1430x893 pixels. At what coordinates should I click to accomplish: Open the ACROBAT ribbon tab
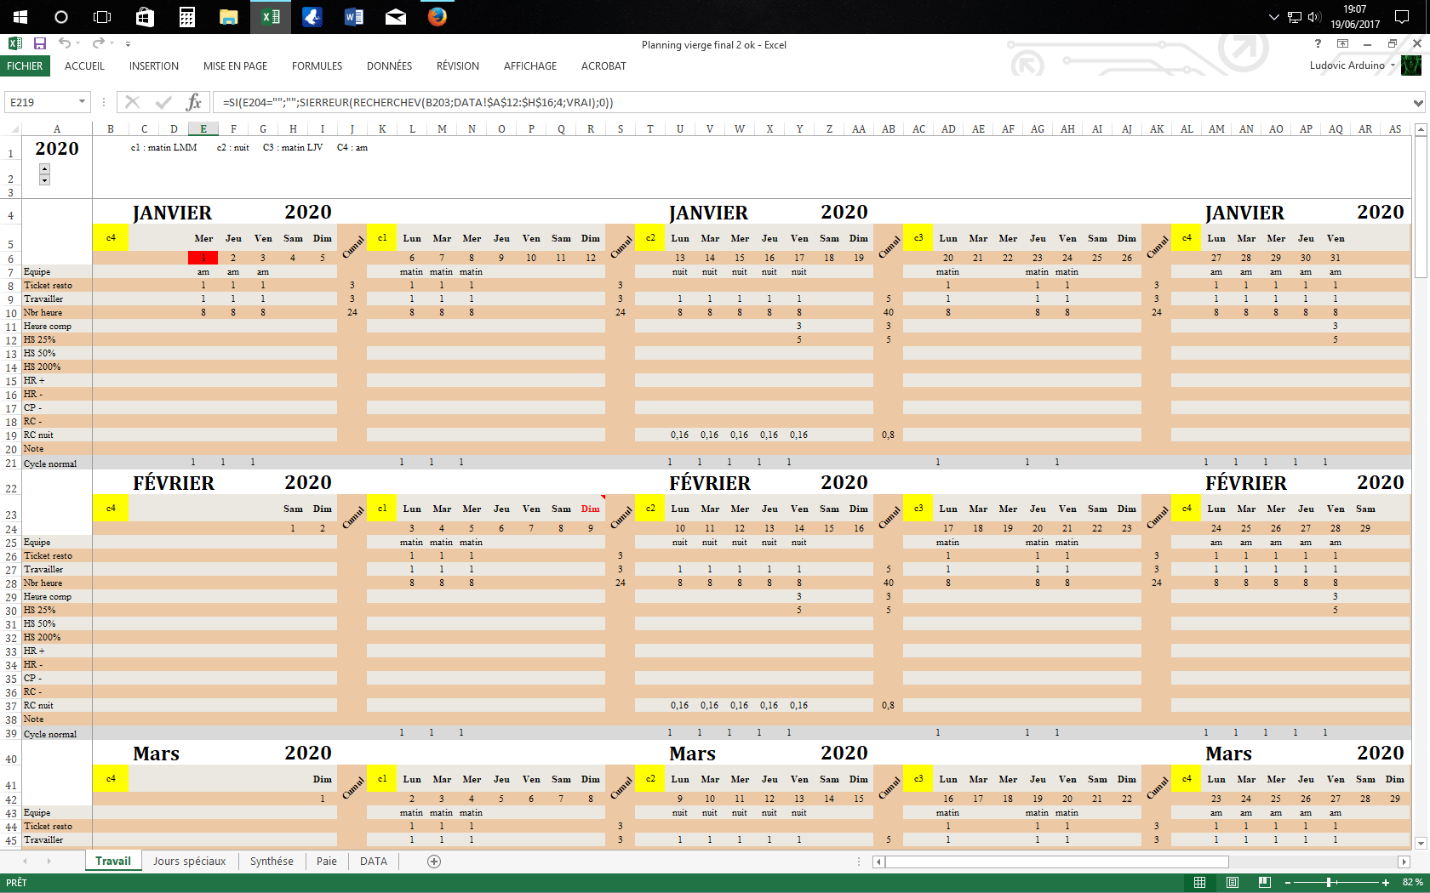[x=603, y=66]
